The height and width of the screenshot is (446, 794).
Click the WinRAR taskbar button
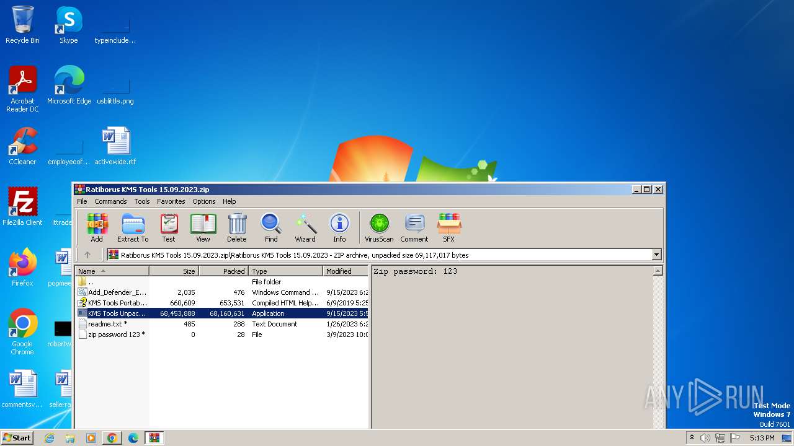(154, 438)
